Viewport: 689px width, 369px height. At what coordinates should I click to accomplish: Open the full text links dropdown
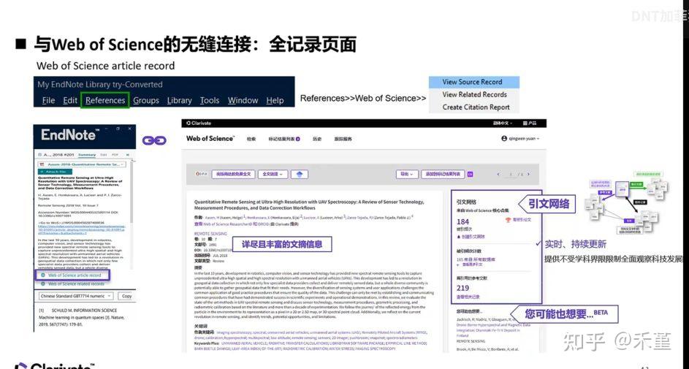coord(273,175)
